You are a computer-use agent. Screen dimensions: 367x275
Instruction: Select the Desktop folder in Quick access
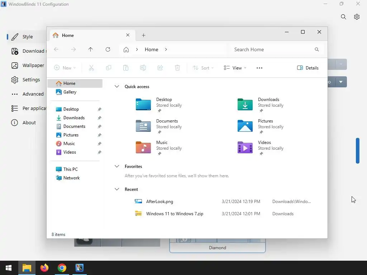tap(159, 105)
